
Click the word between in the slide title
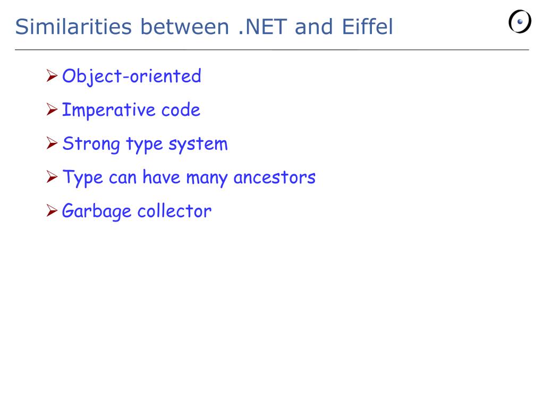tap(184, 27)
